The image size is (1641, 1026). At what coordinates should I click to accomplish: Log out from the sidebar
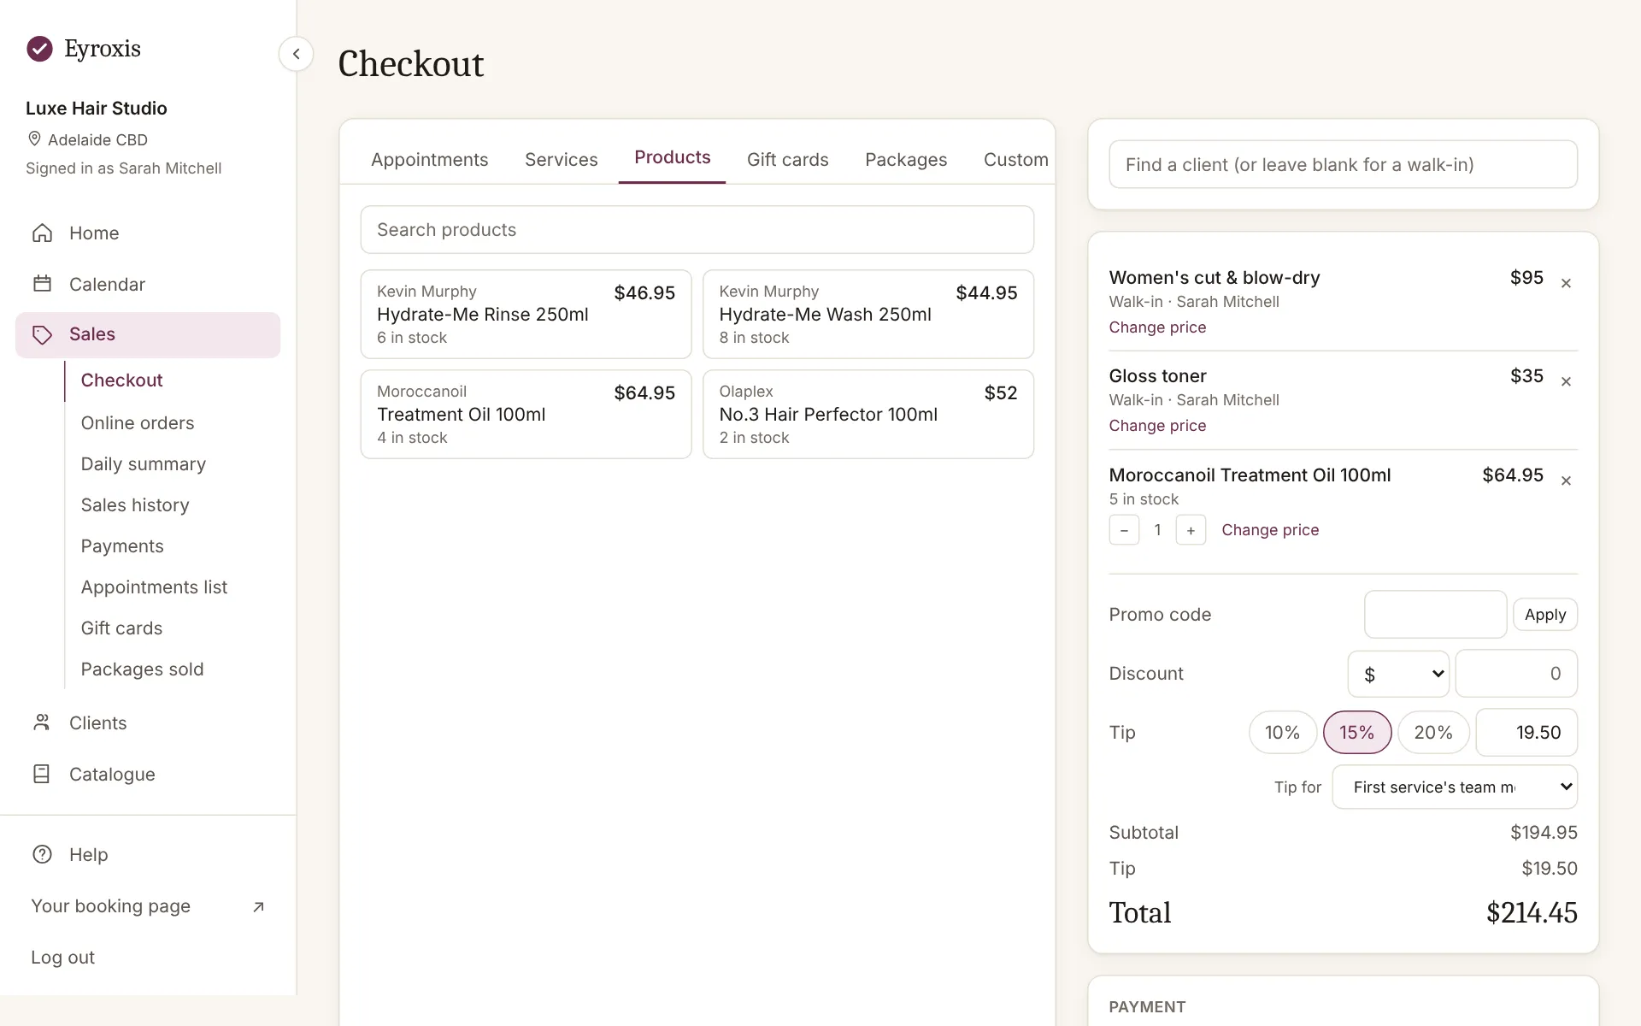[62, 958]
